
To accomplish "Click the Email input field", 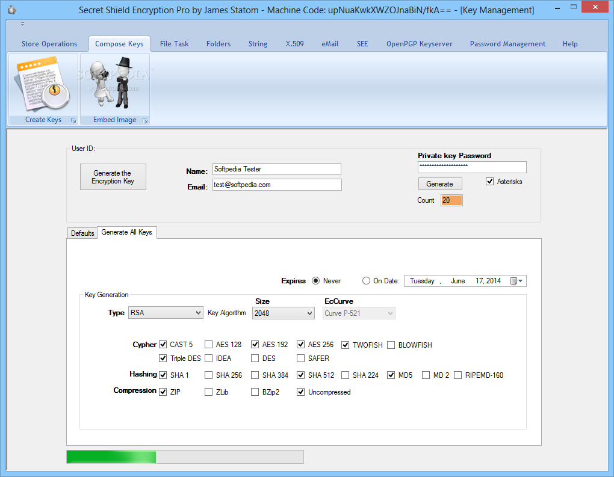I will 277,185.
